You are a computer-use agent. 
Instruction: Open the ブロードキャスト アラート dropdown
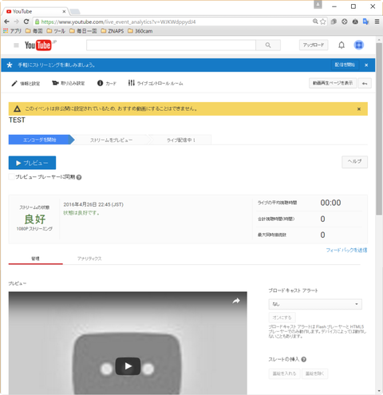pos(315,304)
